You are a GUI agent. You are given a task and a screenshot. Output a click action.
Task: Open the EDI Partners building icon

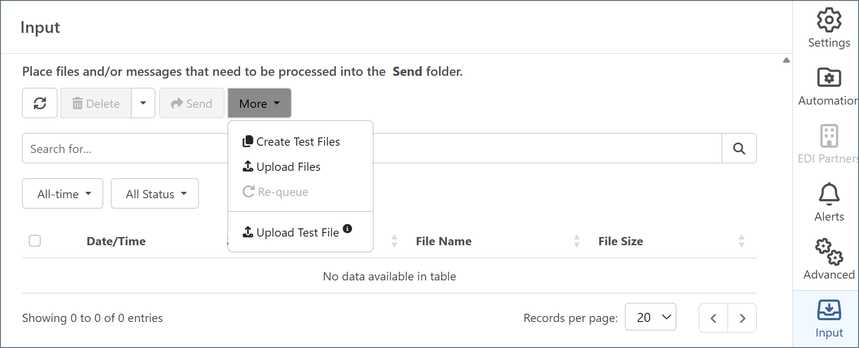point(829,136)
